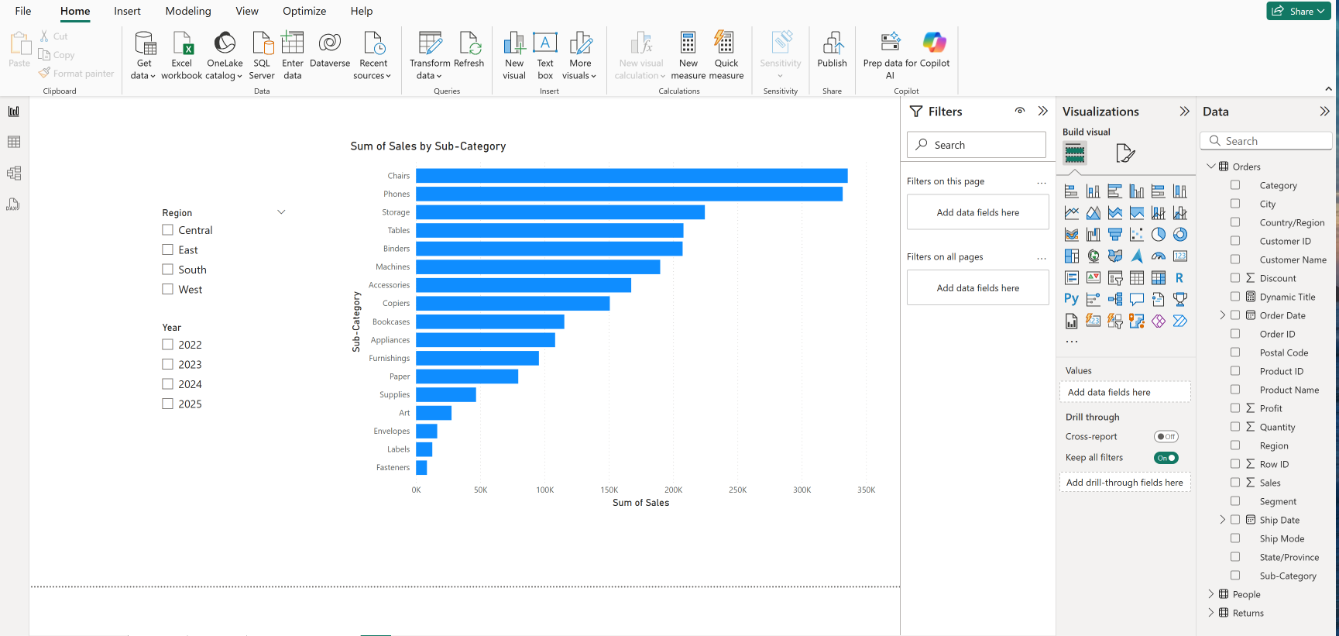Image resolution: width=1339 pixels, height=636 pixels.
Task: Open Model view from left sidebar
Action: pos(14,174)
